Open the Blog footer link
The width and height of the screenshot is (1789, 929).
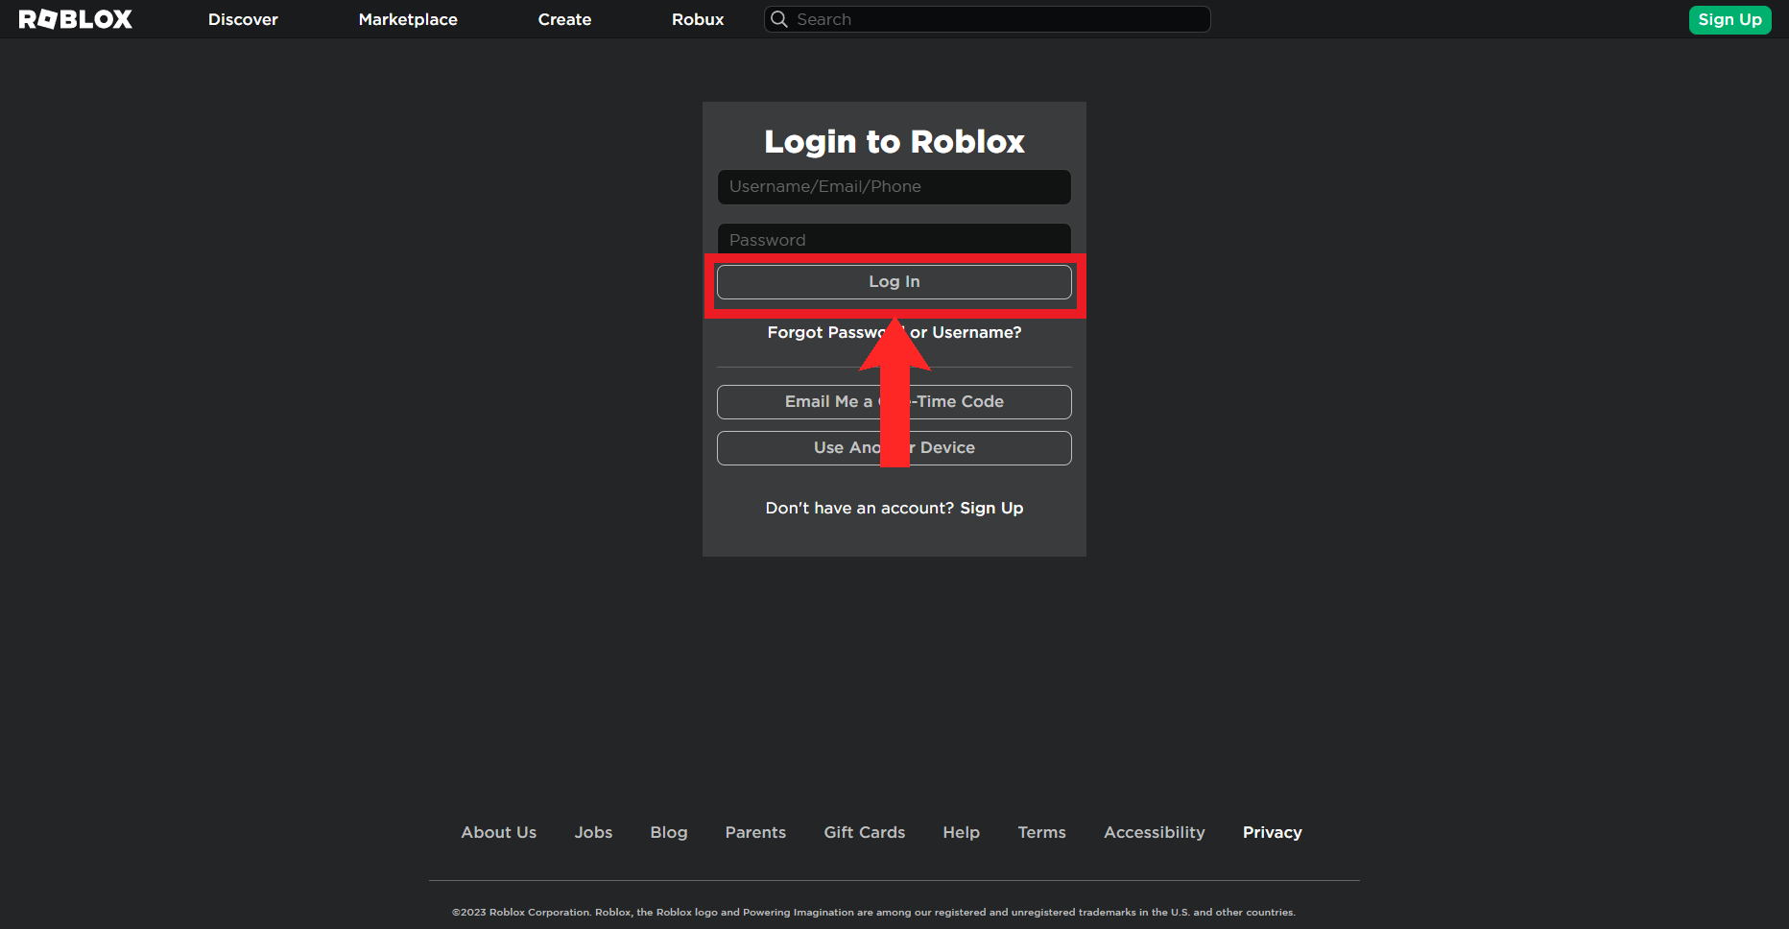(x=669, y=833)
